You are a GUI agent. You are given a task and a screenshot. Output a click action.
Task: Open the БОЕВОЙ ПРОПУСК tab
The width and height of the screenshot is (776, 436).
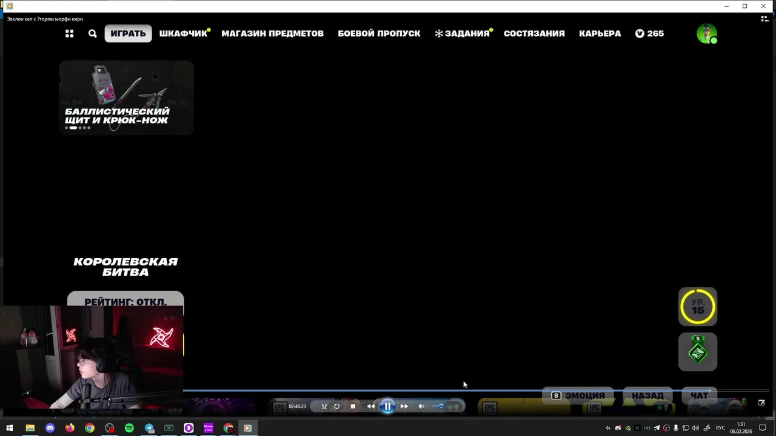(x=379, y=33)
